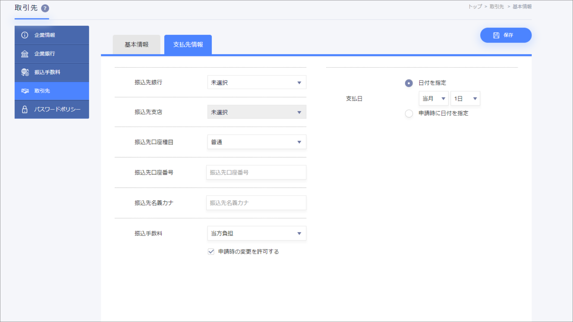Click the 取引先 breadcrumb link

497,7
